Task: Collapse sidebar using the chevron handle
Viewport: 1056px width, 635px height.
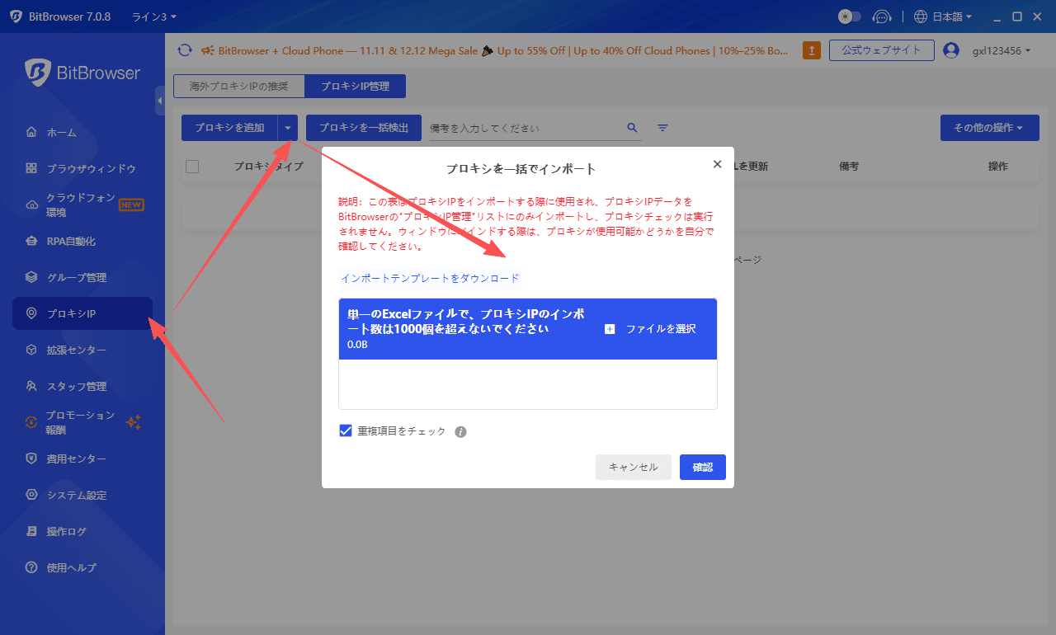Action: 162,101
